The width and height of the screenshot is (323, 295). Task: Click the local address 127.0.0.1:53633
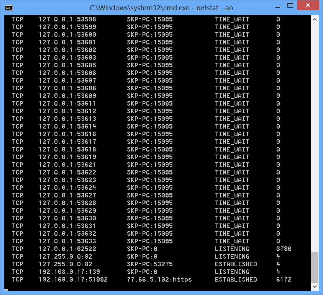point(67,241)
